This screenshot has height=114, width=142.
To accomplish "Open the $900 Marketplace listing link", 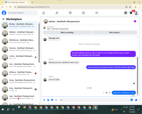I will tap(58, 29).
